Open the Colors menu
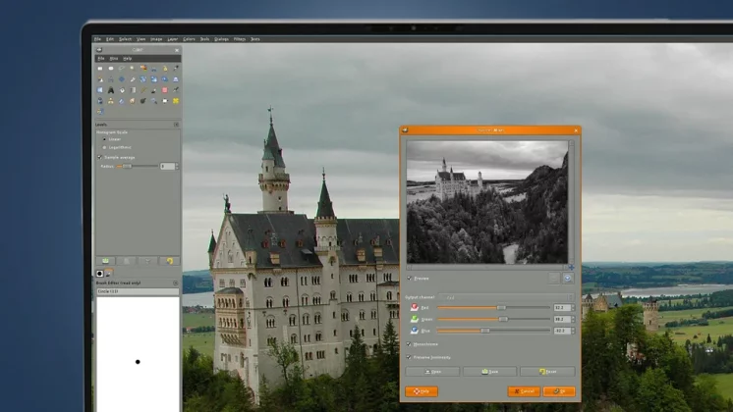This screenshot has height=412, width=733. click(188, 39)
